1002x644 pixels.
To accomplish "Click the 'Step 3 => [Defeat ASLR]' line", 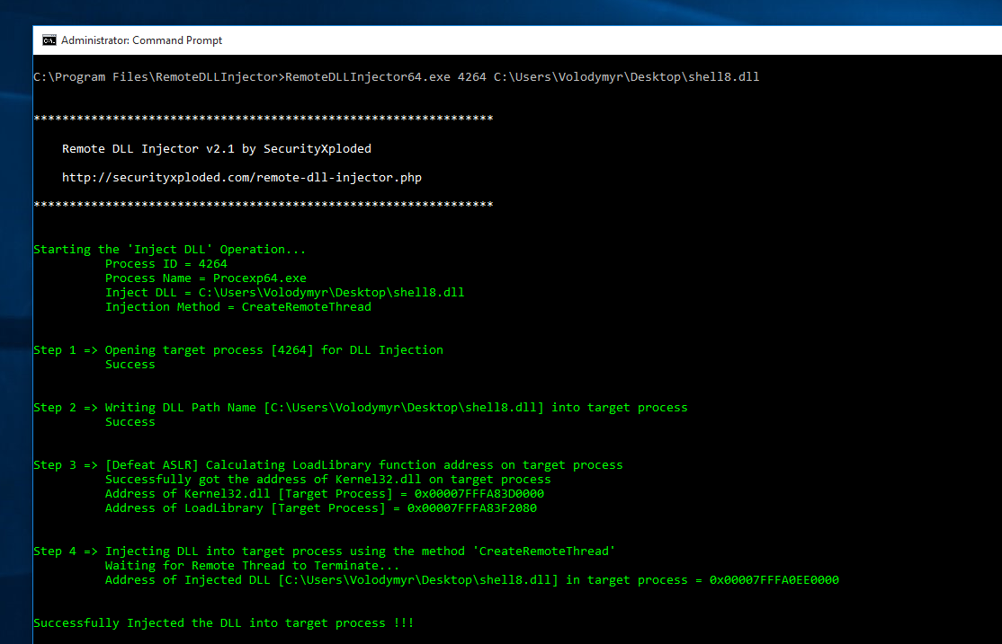I will 327,464.
